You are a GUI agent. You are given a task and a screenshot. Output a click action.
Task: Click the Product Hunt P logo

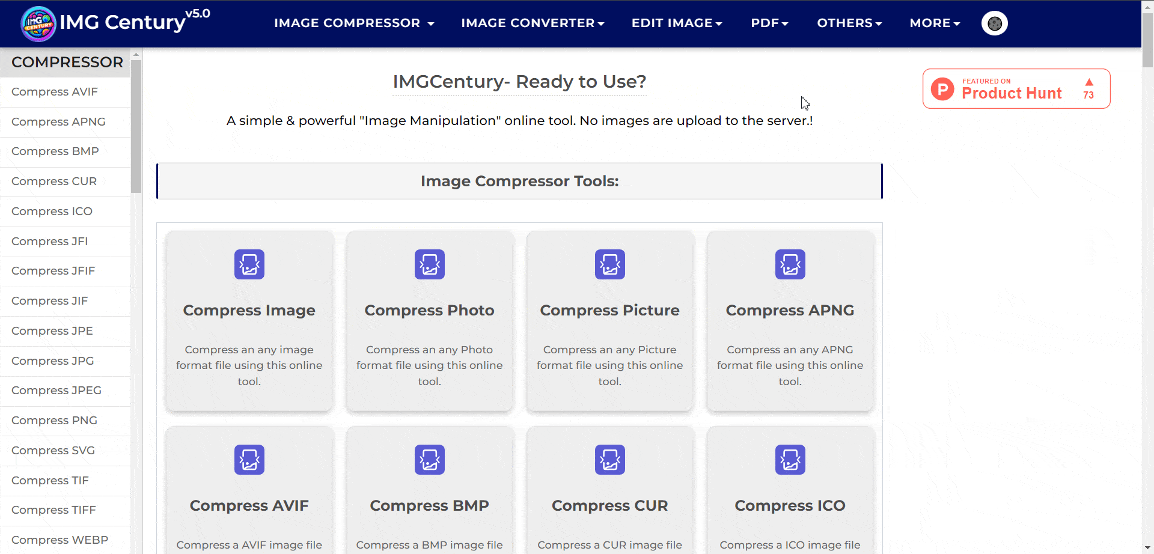tap(942, 89)
